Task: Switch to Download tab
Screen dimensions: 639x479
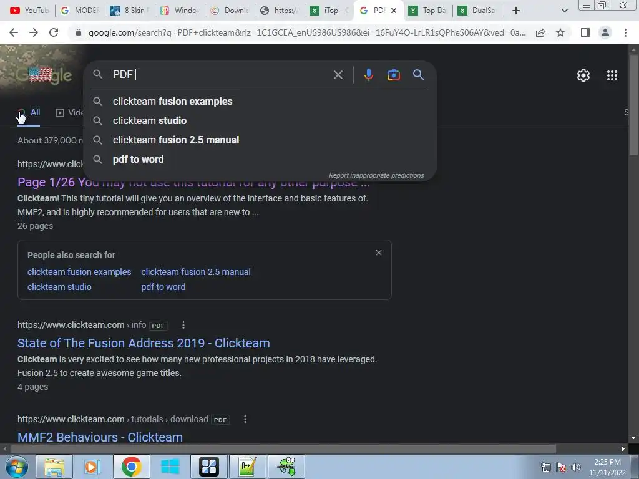Action: point(230,11)
